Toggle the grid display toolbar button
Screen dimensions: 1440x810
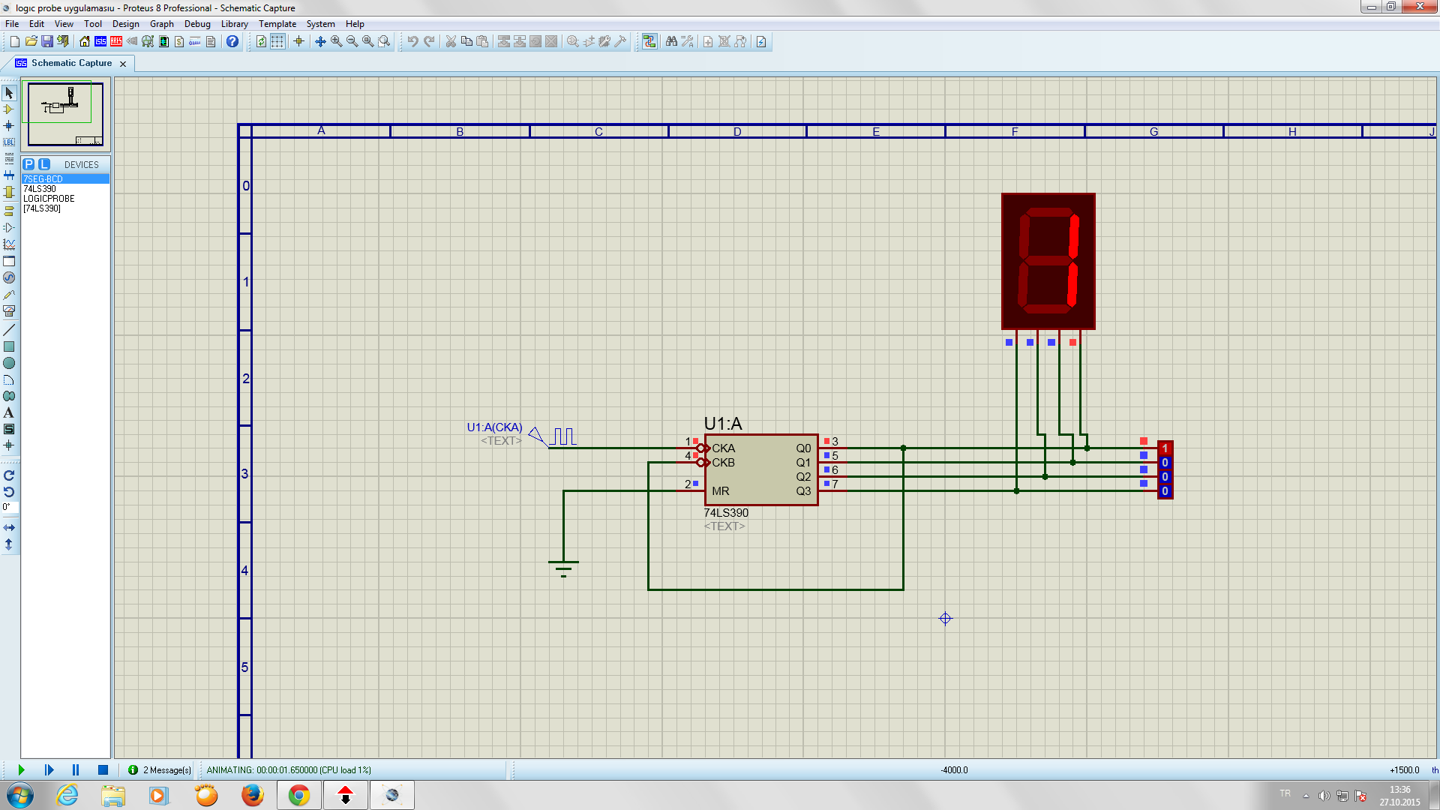(277, 41)
